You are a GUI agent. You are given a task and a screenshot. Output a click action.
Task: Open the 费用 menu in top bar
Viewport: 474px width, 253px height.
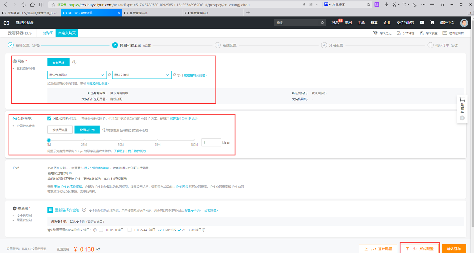(348, 23)
